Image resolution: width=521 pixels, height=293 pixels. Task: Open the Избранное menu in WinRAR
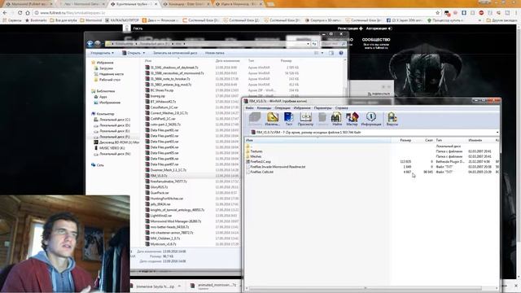pyautogui.click(x=302, y=108)
